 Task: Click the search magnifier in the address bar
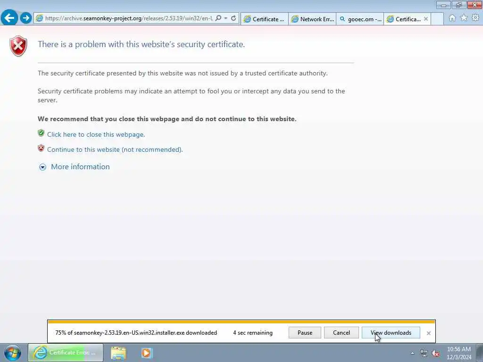218,18
